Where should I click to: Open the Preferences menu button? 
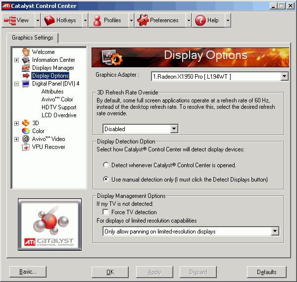pyautogui.click(x=160, y=20)
